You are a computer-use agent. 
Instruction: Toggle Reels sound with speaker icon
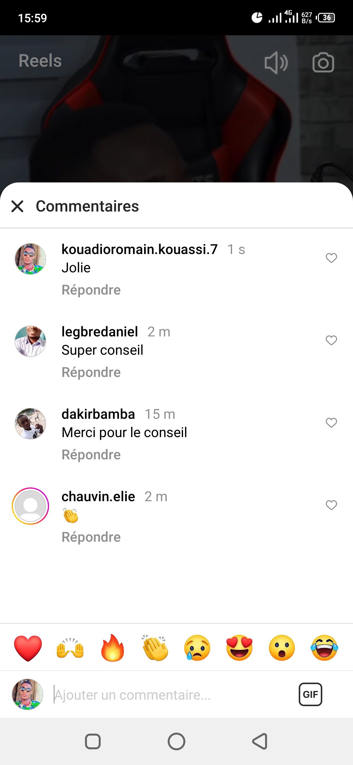click(276, 62)
